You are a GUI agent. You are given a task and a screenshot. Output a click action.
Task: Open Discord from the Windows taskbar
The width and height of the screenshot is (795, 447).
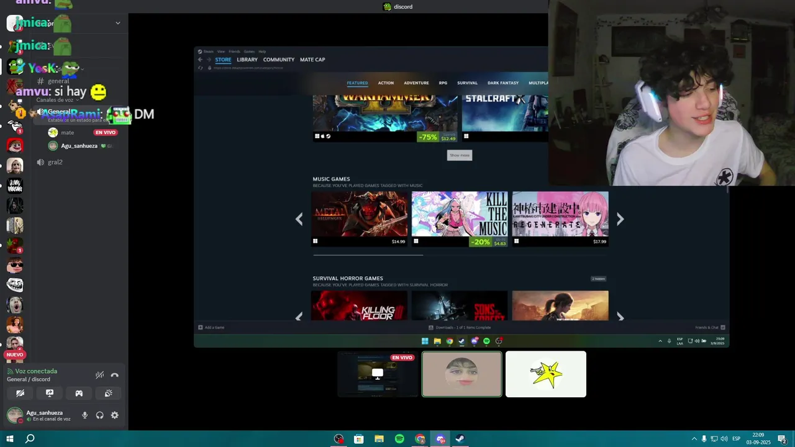(x=440, y=439)
